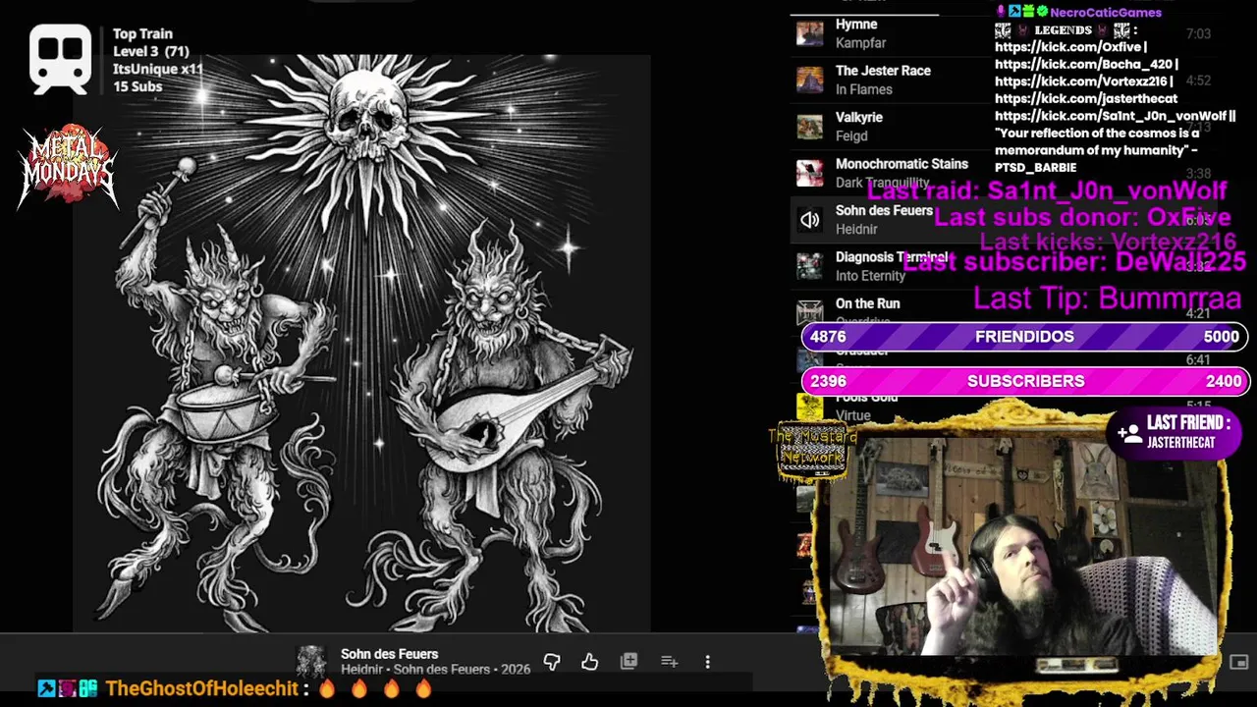Open artist 'Heidnir' in the queue row
Image resolution: width=1257 pixels, height=707 pixels.
pos(856,230)
